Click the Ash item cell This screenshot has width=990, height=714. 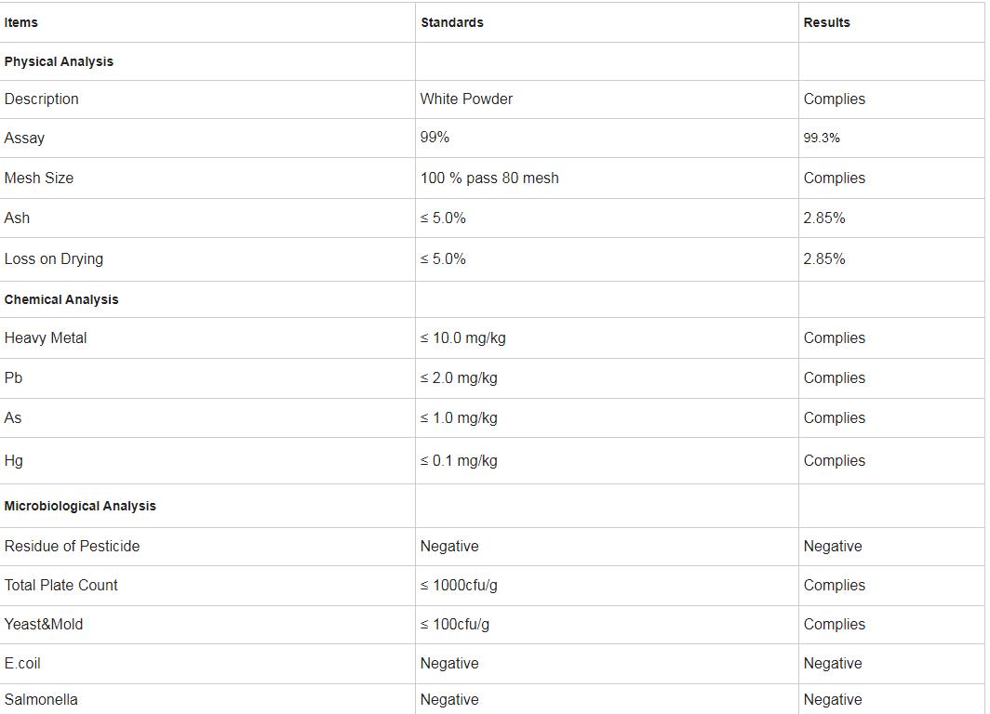(x=17, y=218)
